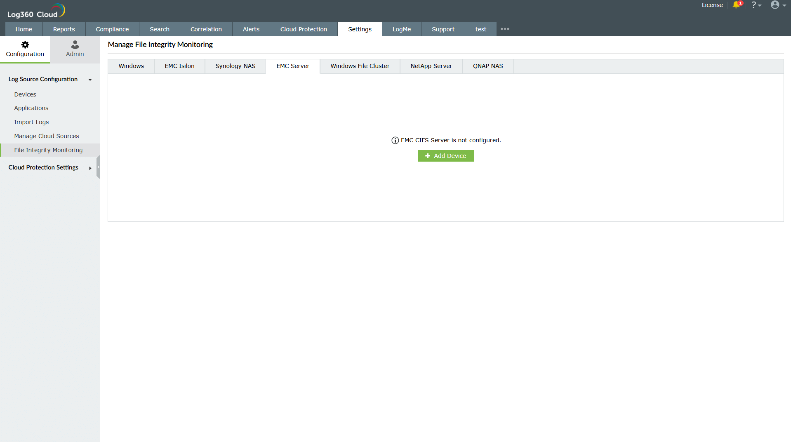Open the help question mark menu
This screenshot has width=791, height=442.
[x=756, y=5]
